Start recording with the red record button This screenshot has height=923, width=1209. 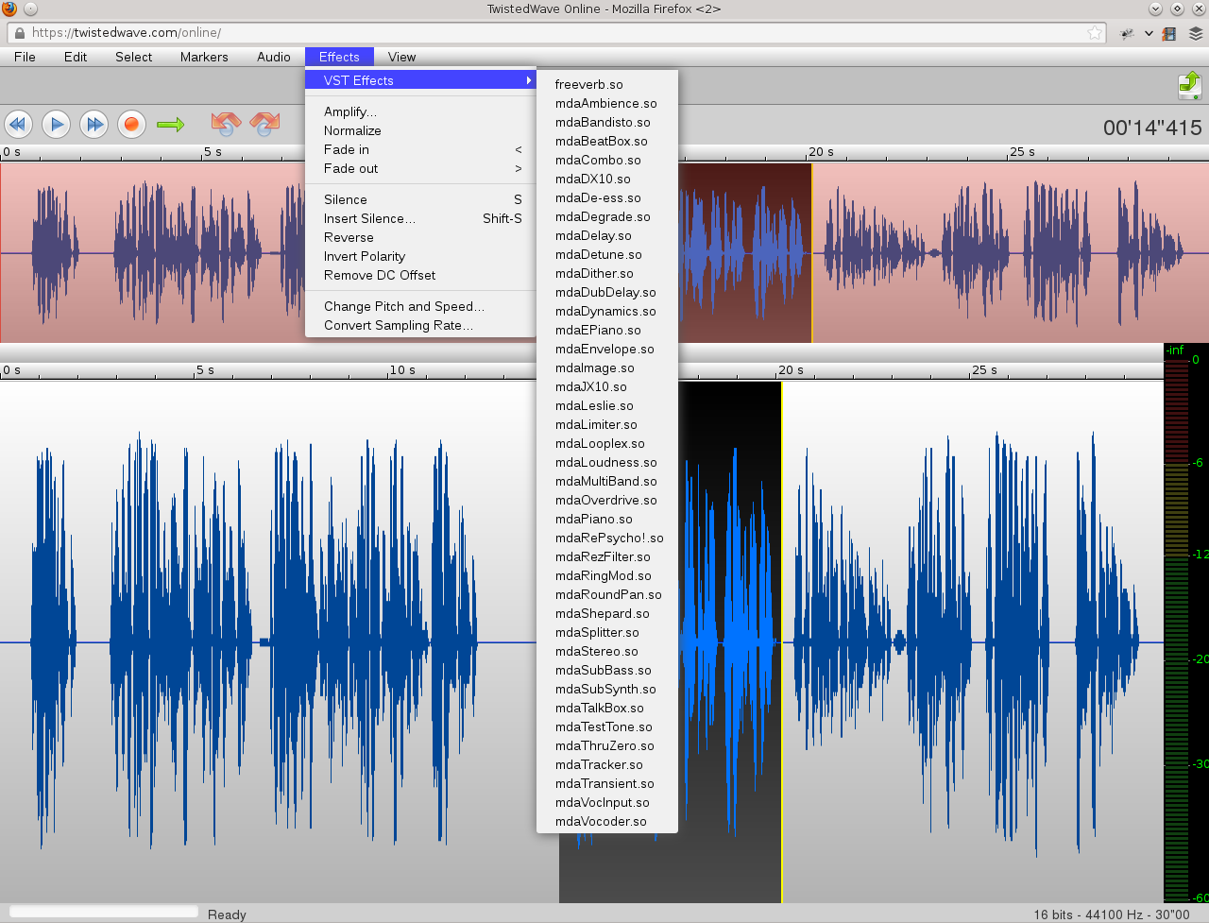click(131, 125)
